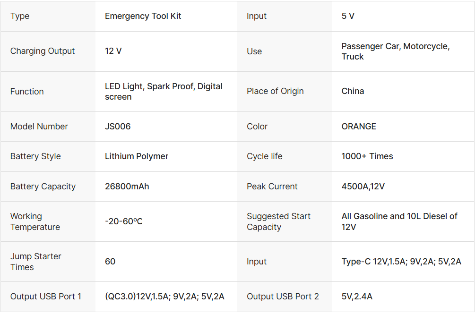Viewport: 475px width, 314px height.
Task: Select the Working Temperature label
Action: point(35,221)
